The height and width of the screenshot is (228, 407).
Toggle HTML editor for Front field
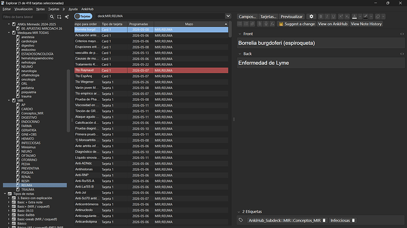coord(402,34)
